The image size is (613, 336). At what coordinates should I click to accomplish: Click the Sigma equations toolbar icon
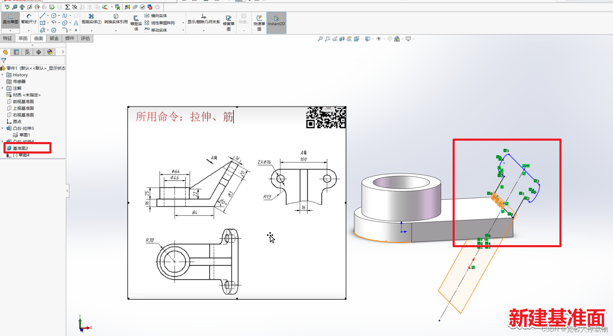(x=67, y=7)
